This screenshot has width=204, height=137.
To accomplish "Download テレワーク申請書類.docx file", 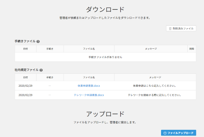I will click(89, 95).
